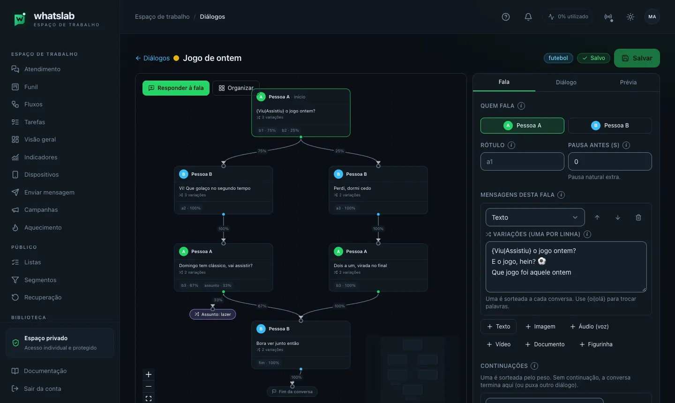Open the Texto message type dropdown
The image size is (675, 403).
(x=535, y=217)
